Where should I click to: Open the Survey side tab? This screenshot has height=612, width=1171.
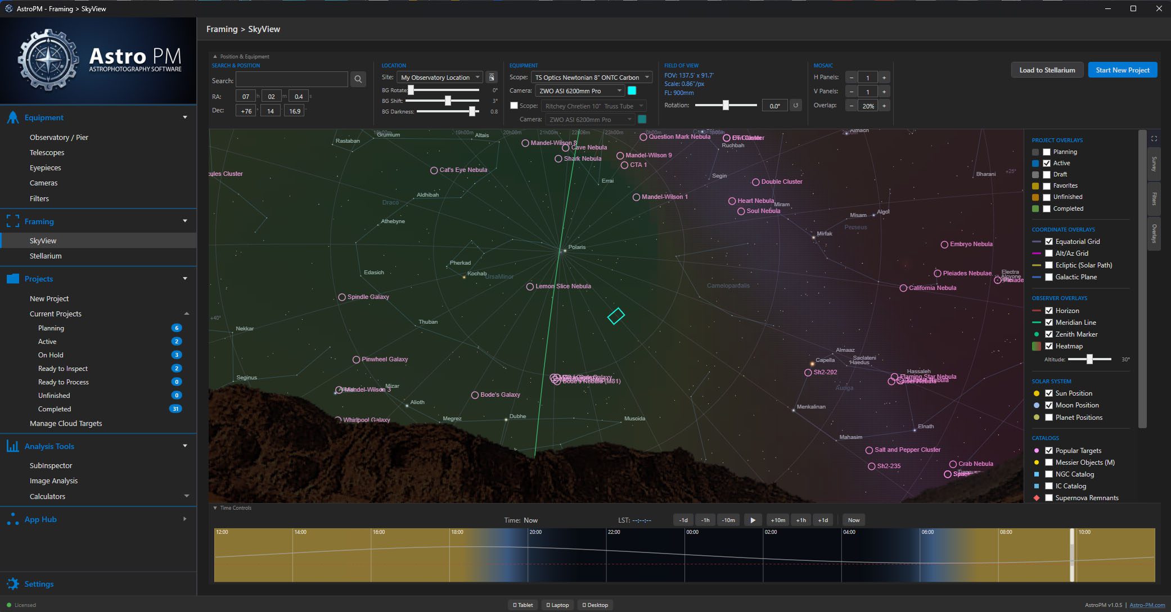click(x=1154, y=164)
